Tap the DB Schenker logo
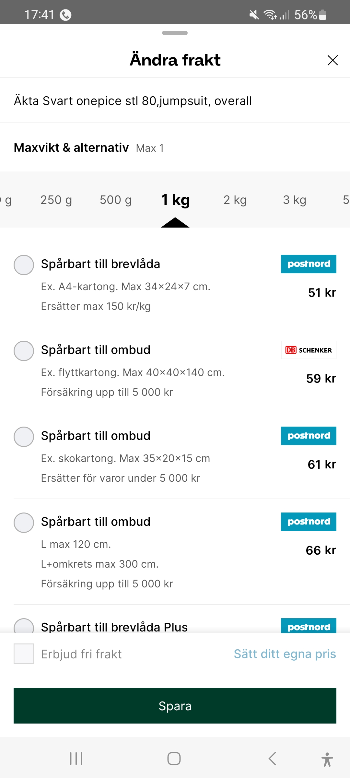 [309, 350]
